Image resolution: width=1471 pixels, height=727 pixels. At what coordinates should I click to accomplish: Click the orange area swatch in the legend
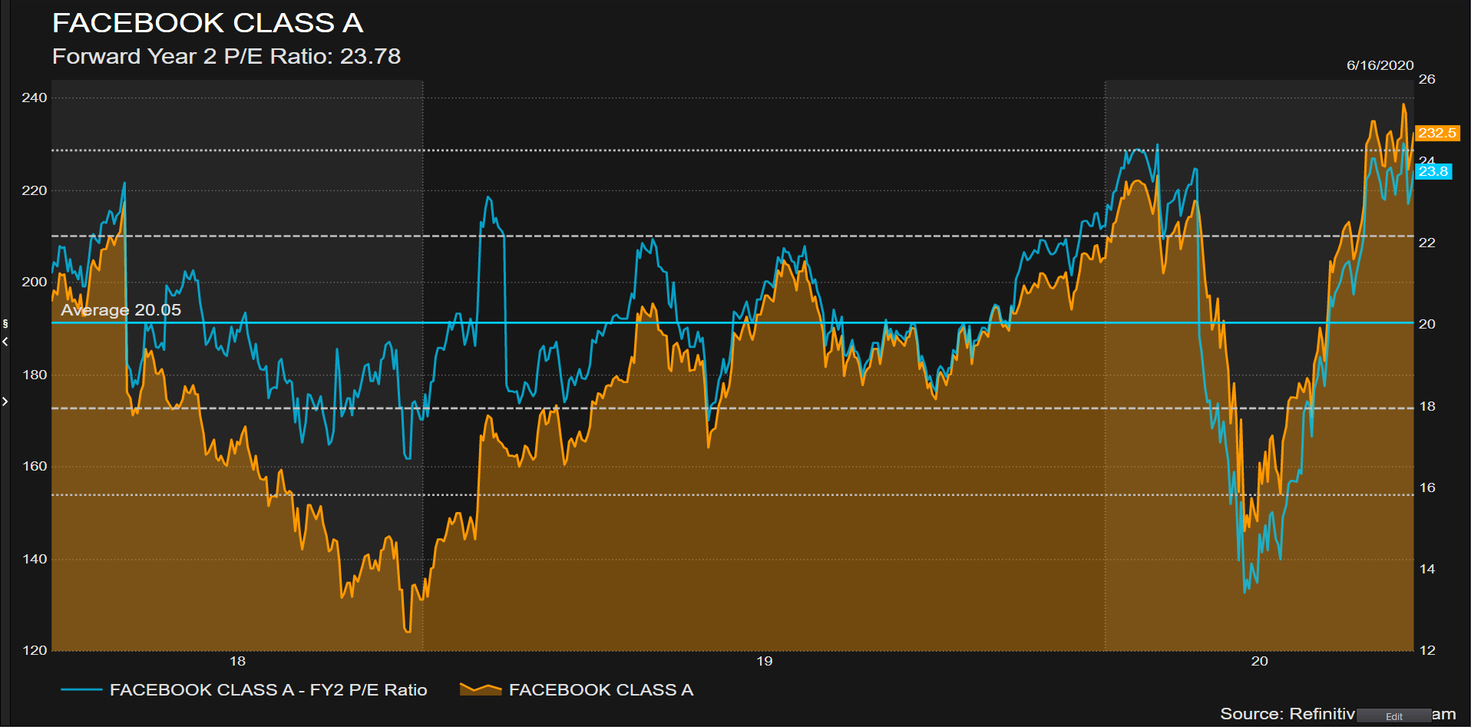coord(481,689)
